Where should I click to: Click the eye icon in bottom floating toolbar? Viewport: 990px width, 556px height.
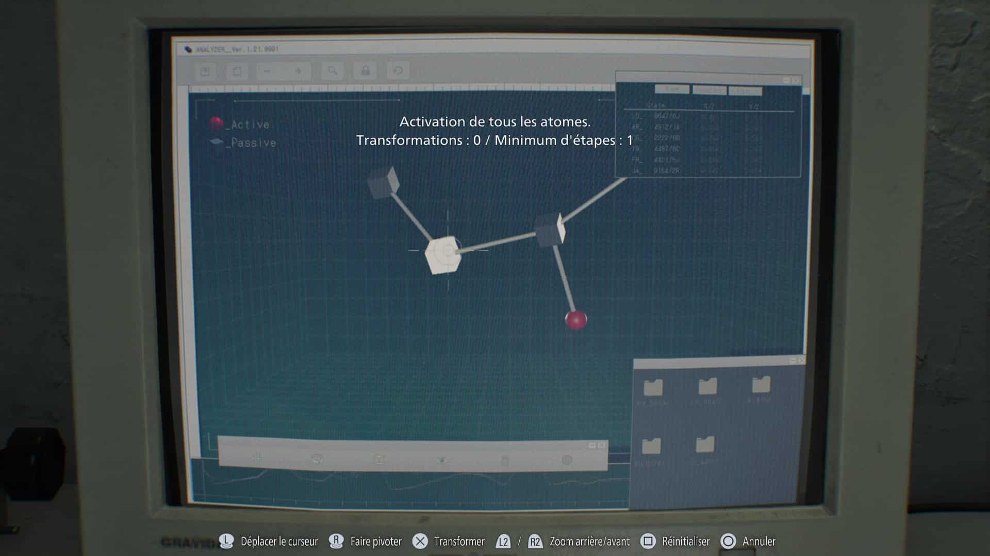[x=442, y=460]
